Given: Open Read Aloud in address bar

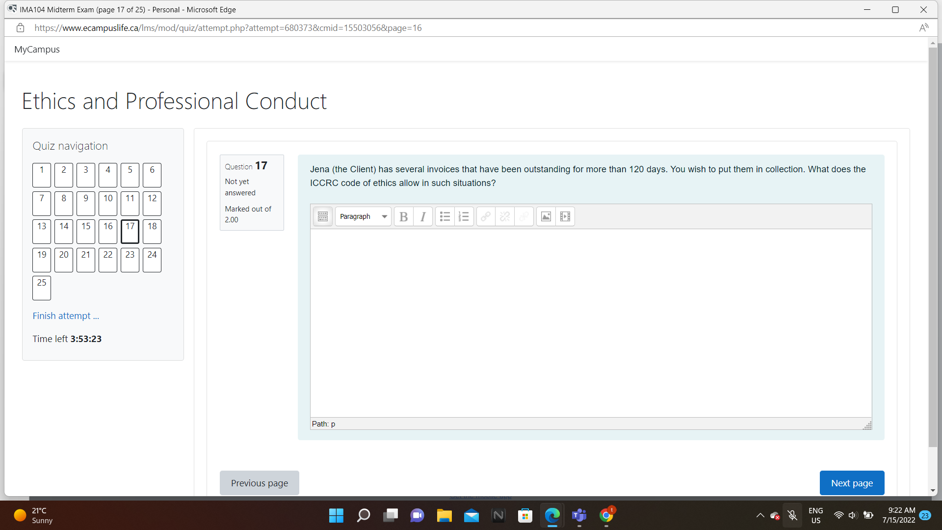Looking at the screenshot, I should [x=924, y=28].
